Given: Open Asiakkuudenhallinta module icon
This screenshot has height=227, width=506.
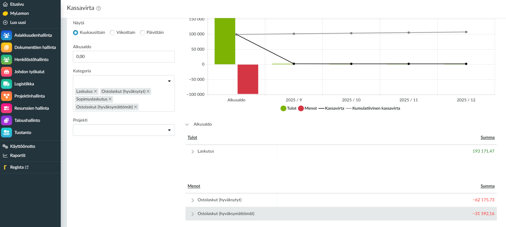Looking at the screenshot, I should click(7, 35).
